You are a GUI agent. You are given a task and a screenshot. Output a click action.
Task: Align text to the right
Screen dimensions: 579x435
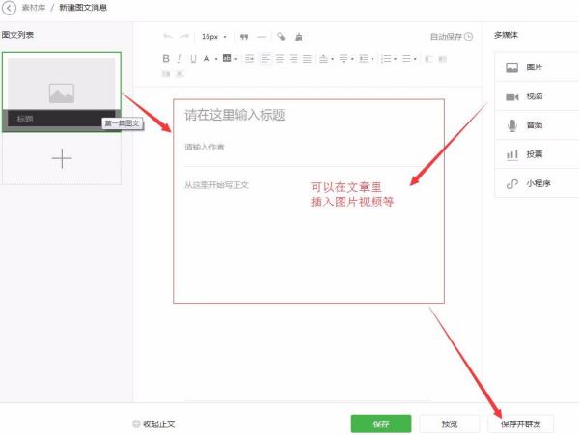pyautogui.click(x=293, y=58)
